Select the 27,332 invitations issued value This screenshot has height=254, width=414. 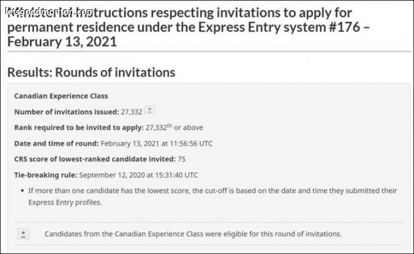tap(131, 112)
